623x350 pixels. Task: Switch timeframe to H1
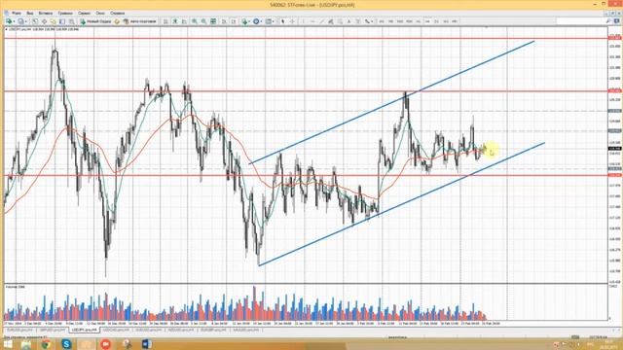coord(419,21)
